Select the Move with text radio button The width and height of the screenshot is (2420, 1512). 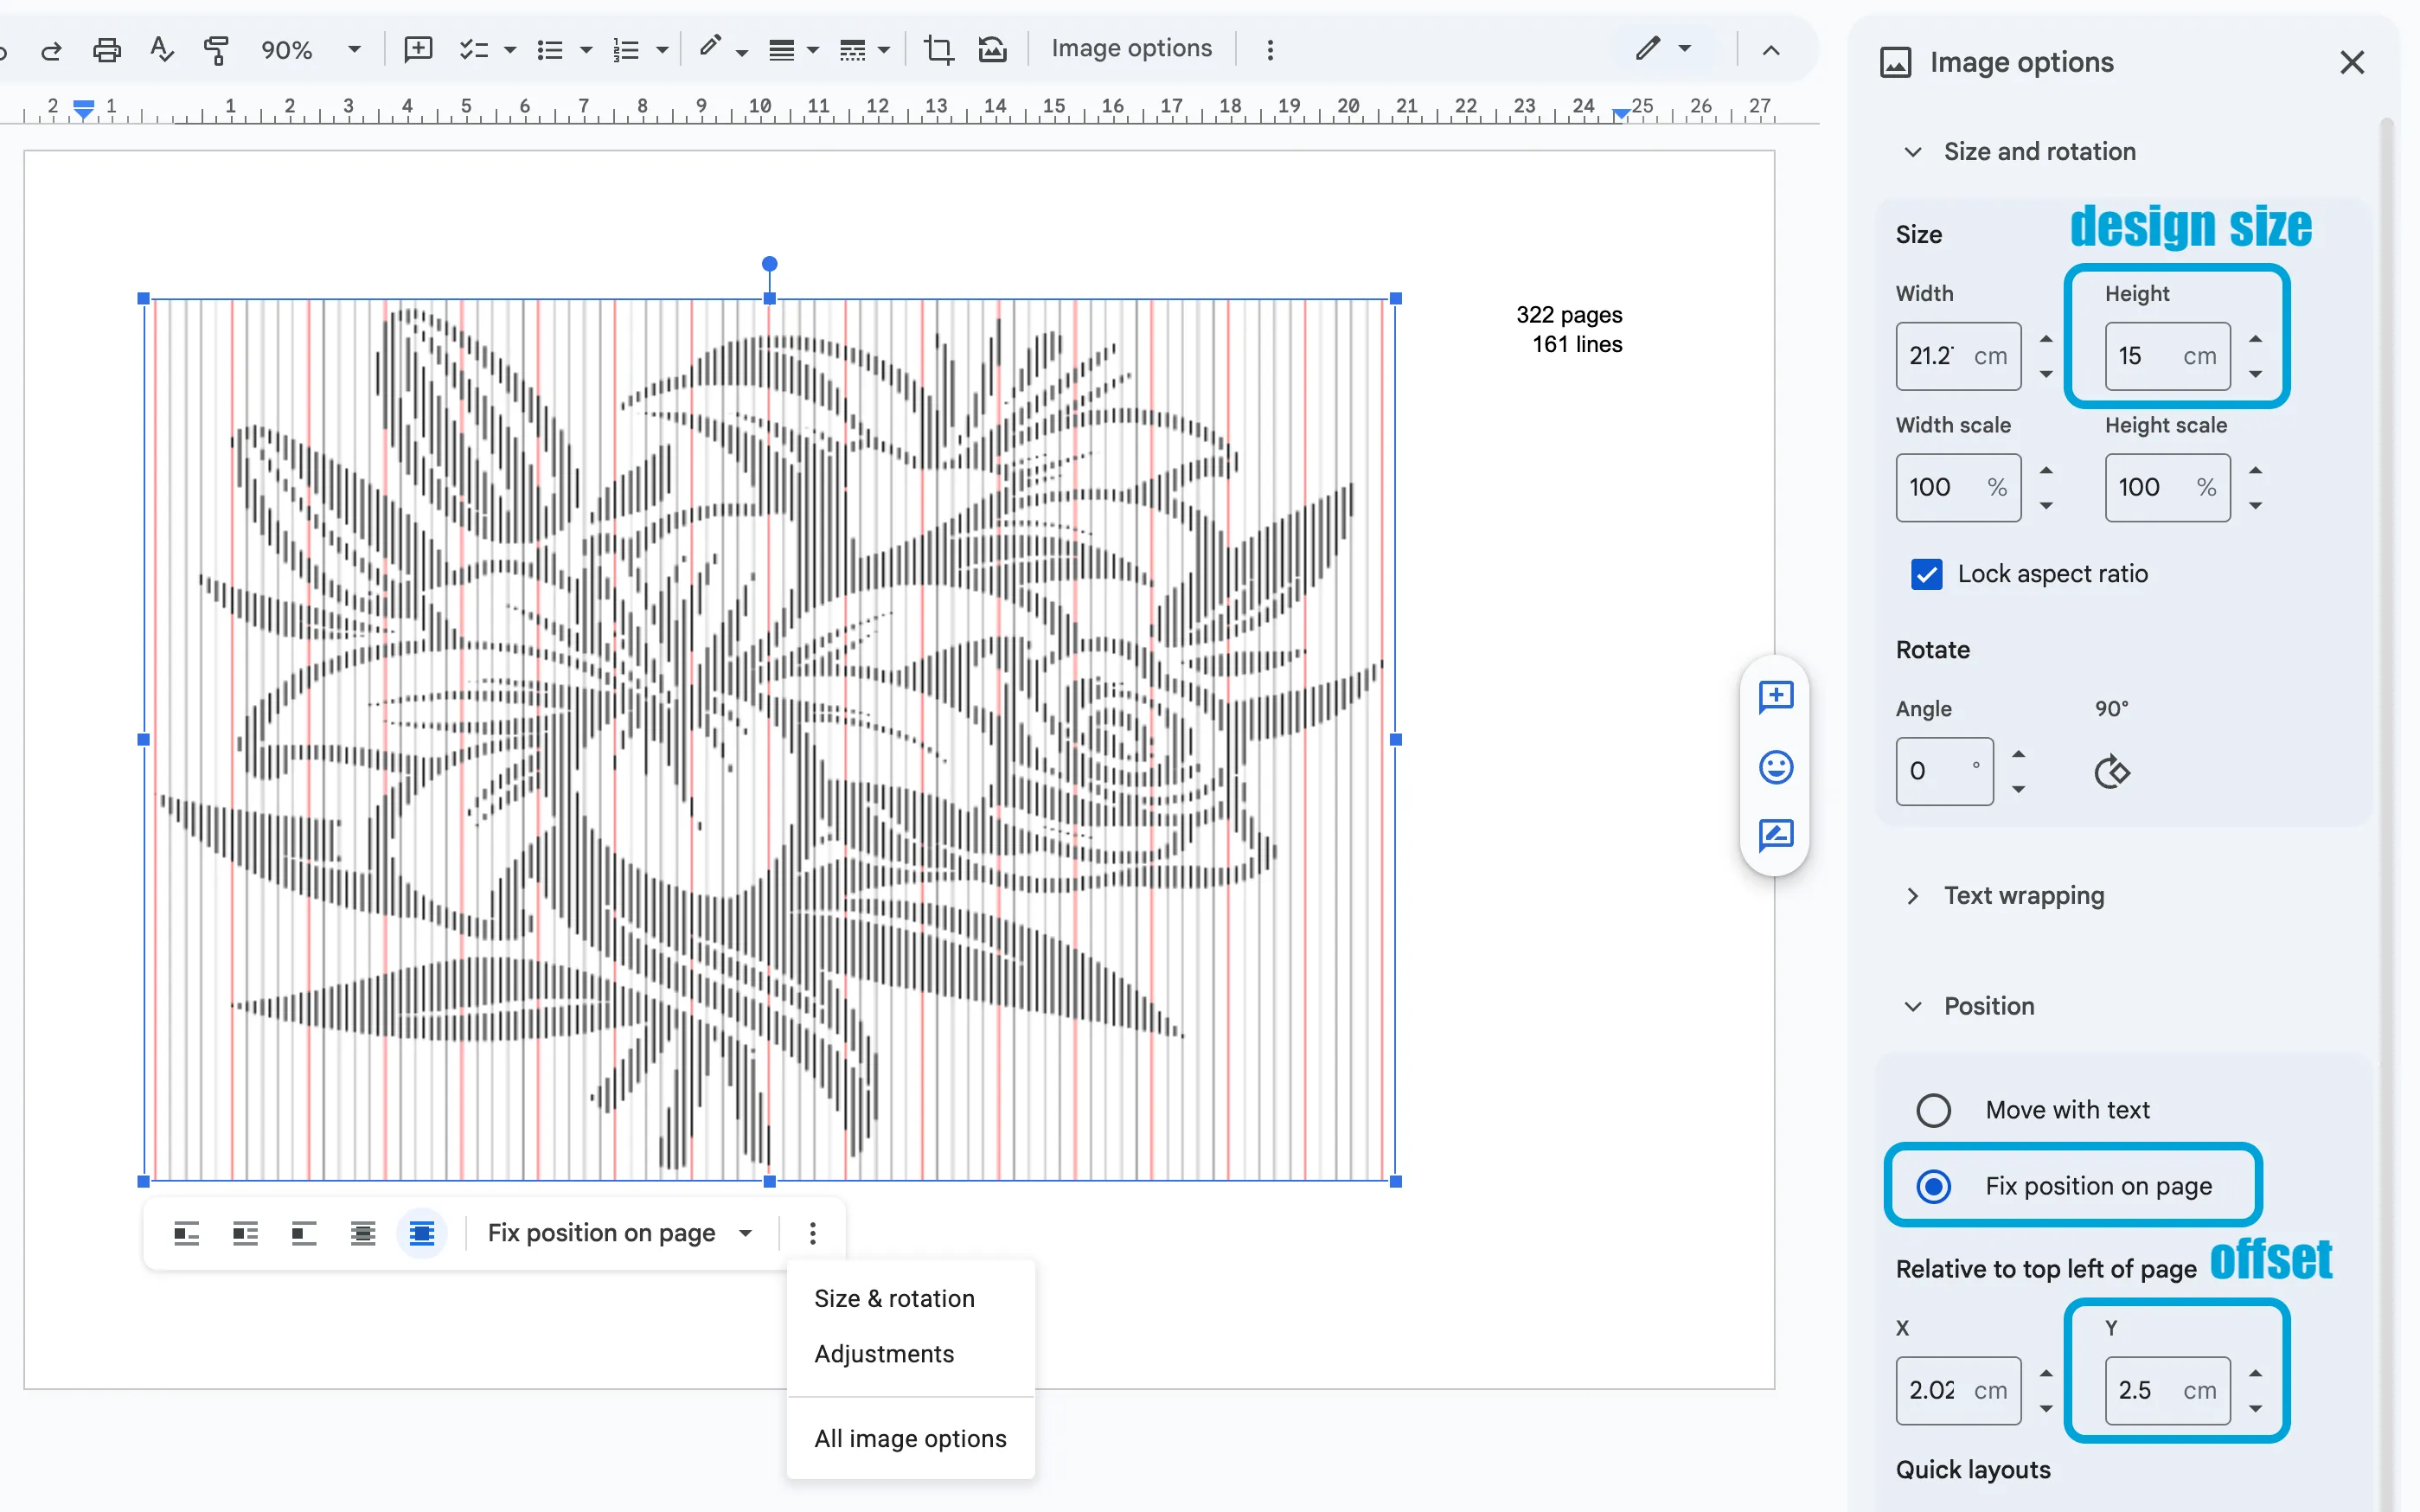tap(1933, 1110)
